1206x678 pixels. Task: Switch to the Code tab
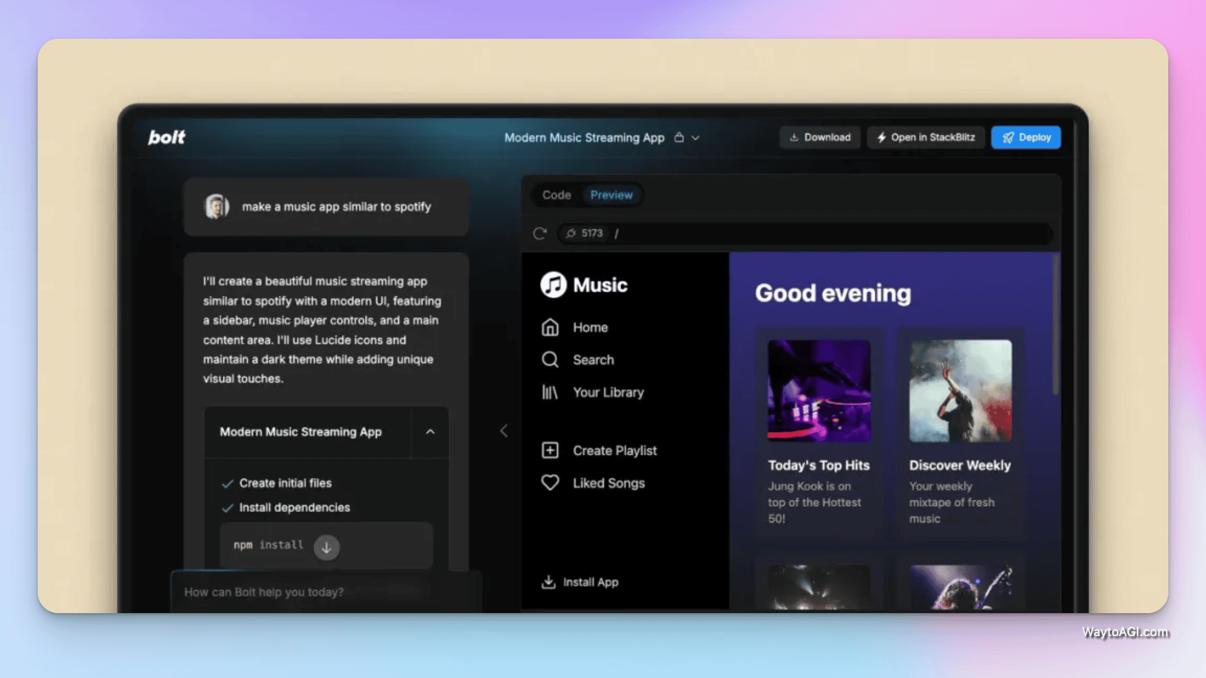[x=556, y=195]
